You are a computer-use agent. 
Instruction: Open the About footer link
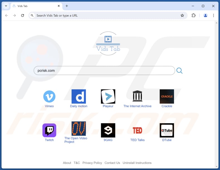tap(67, 163)
